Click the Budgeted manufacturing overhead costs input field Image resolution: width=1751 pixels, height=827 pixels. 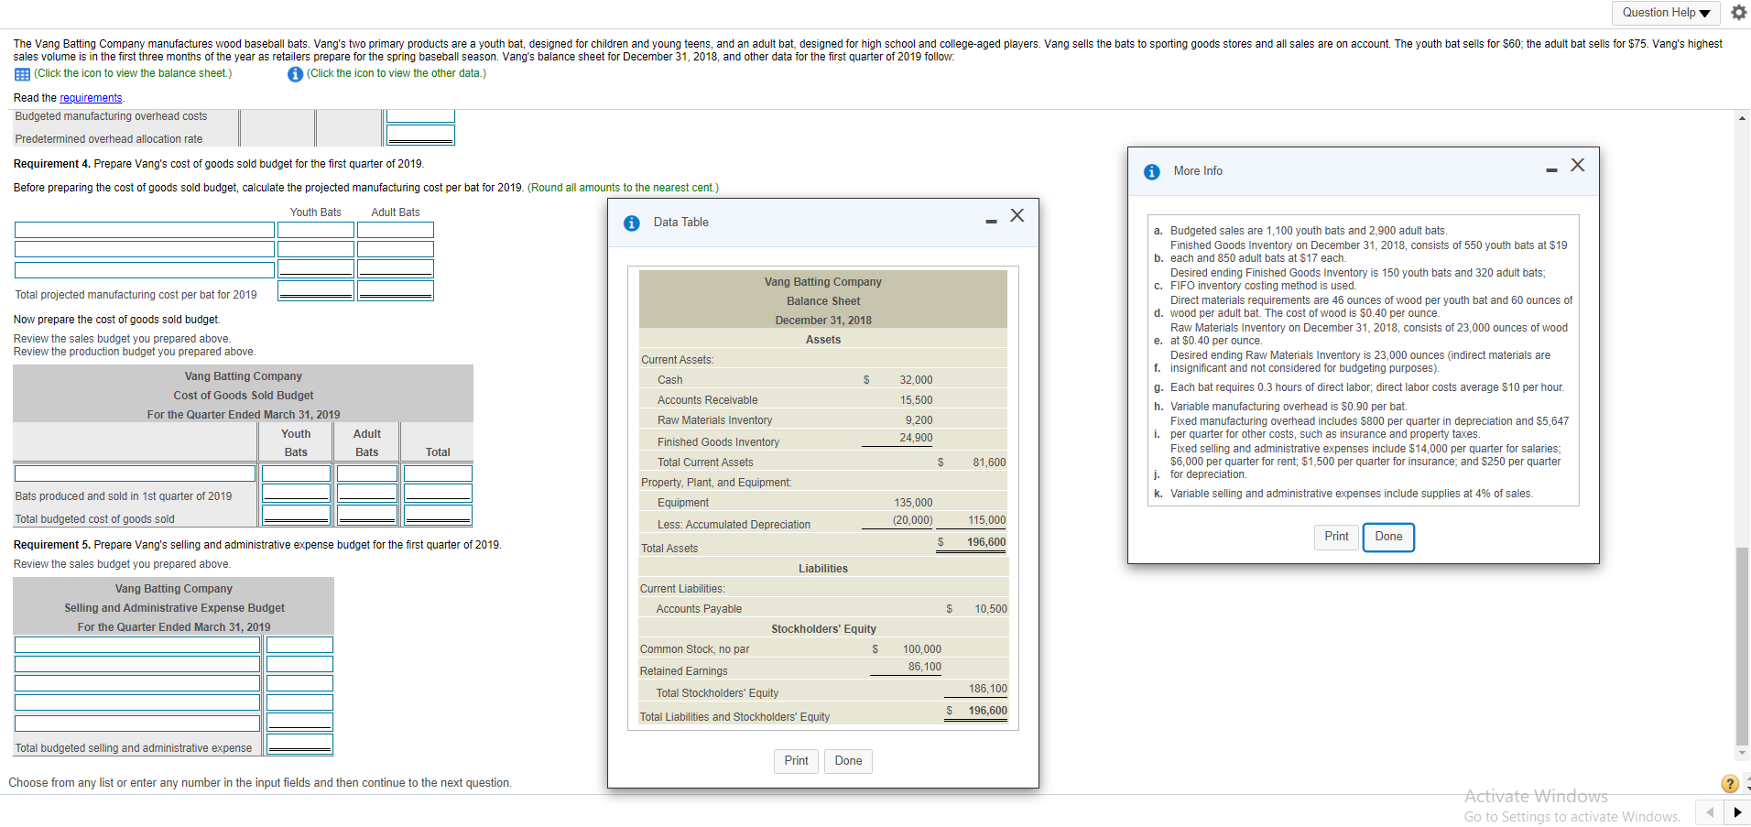click(420, 116)
